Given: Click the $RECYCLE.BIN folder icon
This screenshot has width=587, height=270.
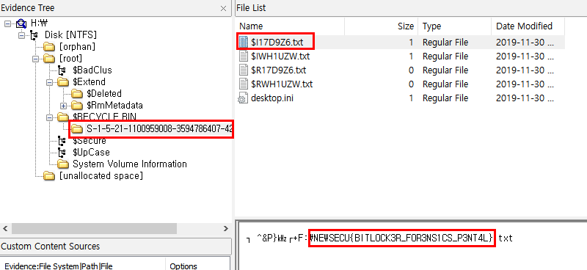Looking at the screenshot, I should tap(62, 117).
